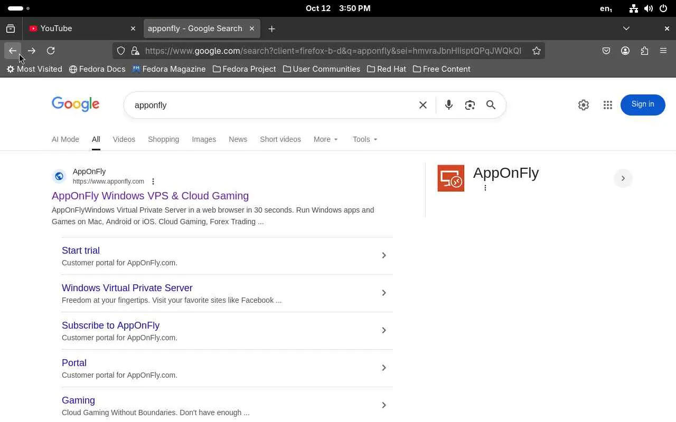Open the Firefox account menu
The width and height of the screenshot is (676, 422).
click(x=625, y=51)
